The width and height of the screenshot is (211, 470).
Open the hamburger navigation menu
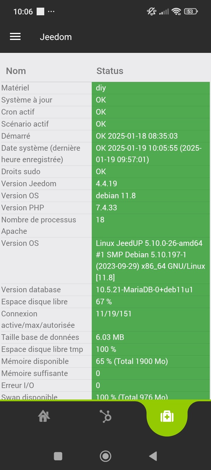[15, 37]
